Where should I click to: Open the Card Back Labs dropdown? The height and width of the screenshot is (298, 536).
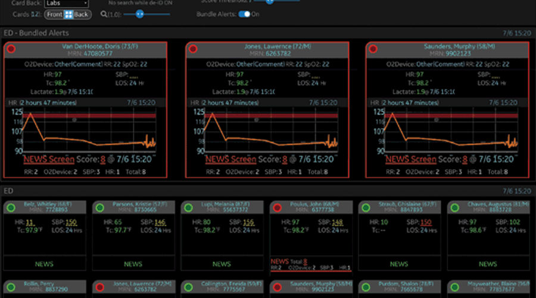click(67, 4)
